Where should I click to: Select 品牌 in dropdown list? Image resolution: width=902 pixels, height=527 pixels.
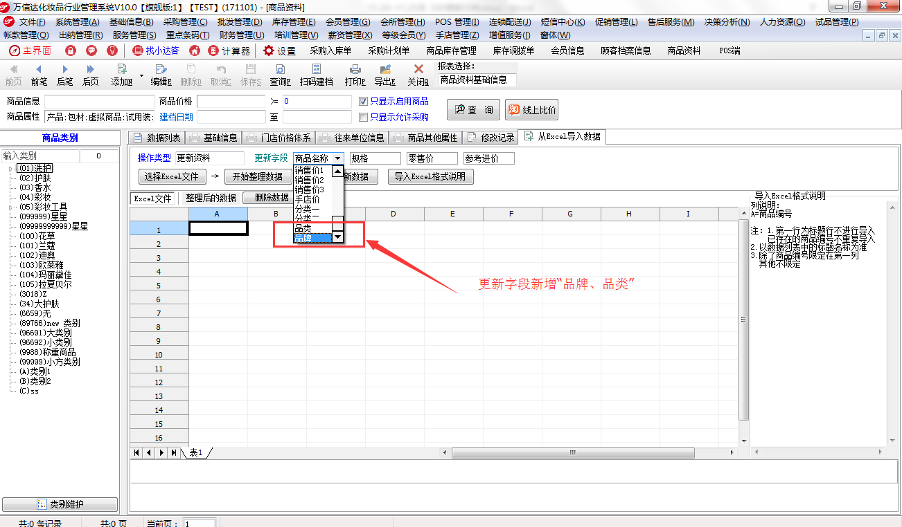pos(313,237)
